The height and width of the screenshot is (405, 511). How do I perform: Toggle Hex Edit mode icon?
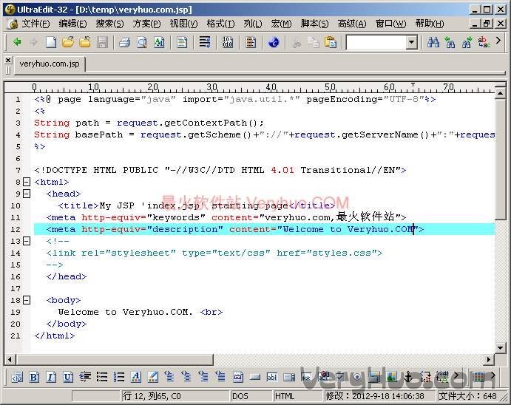pos(228,42)
